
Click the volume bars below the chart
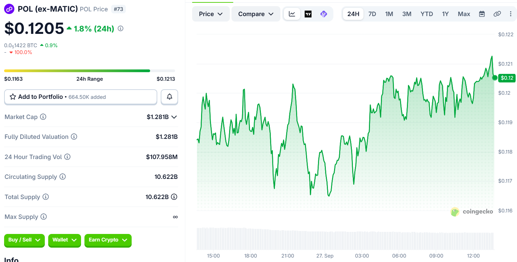tap(345, 238)
